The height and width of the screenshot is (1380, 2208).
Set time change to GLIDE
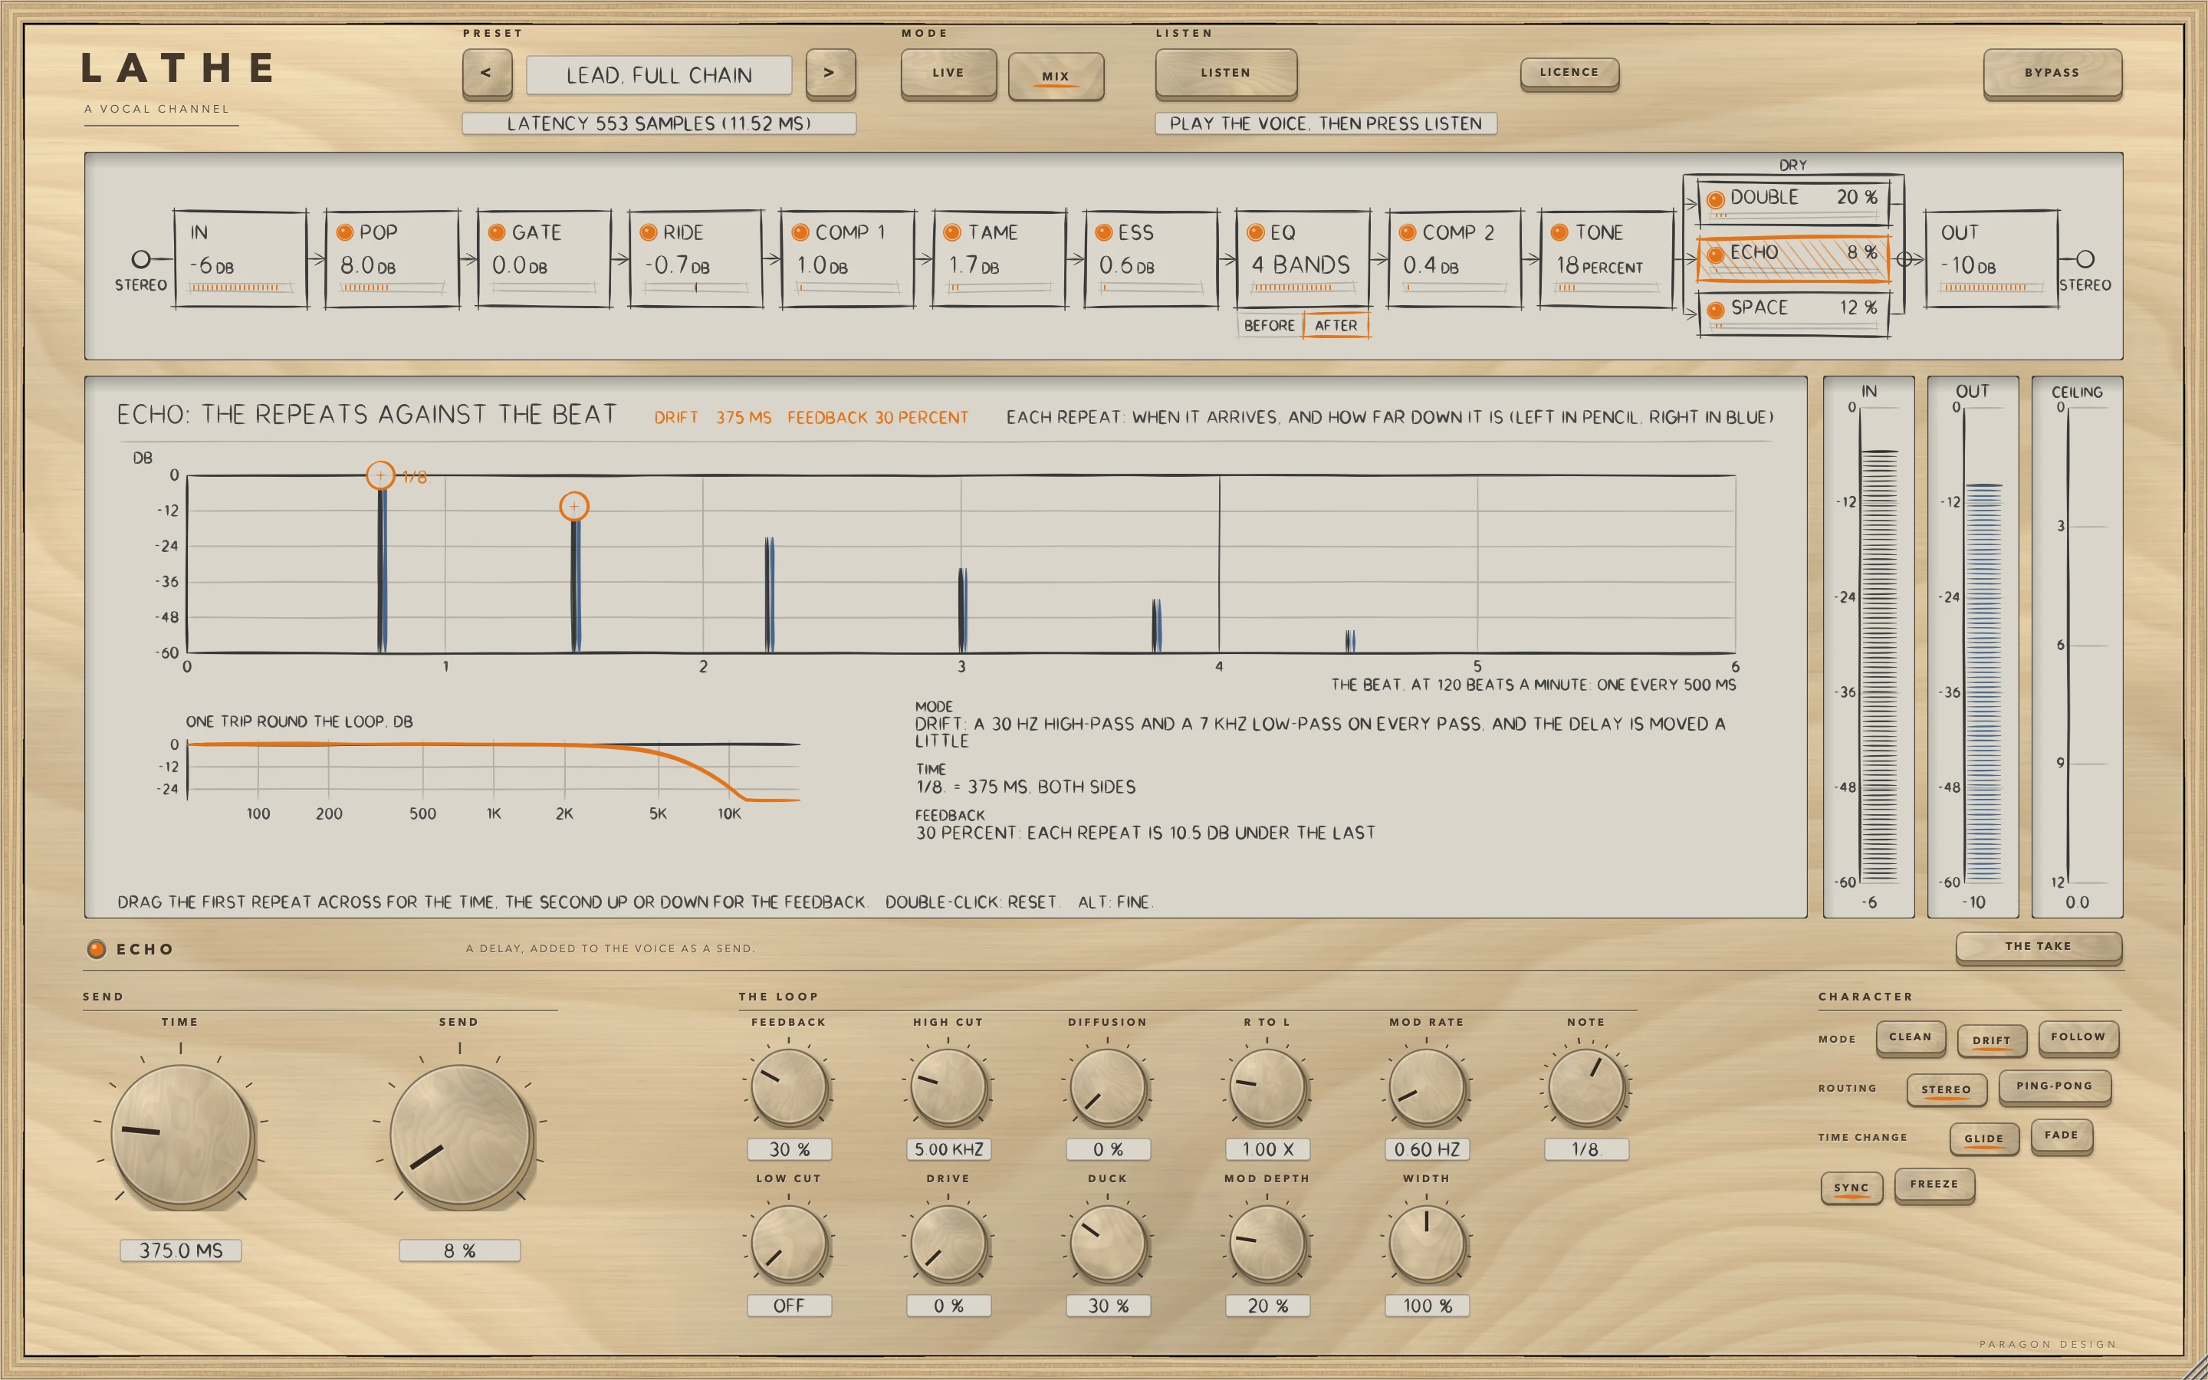click(1984, 1139)
